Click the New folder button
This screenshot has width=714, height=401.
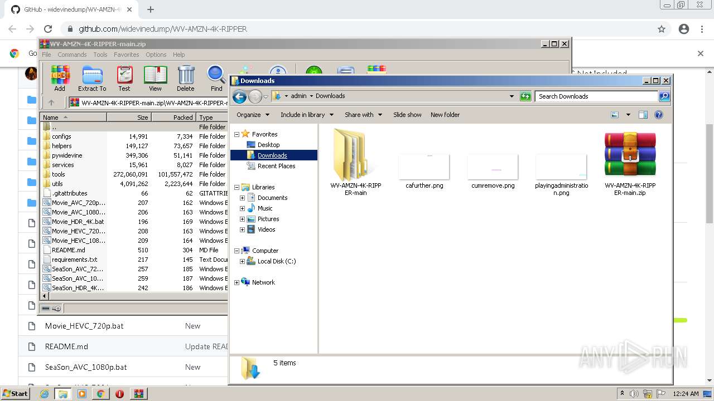445,115
